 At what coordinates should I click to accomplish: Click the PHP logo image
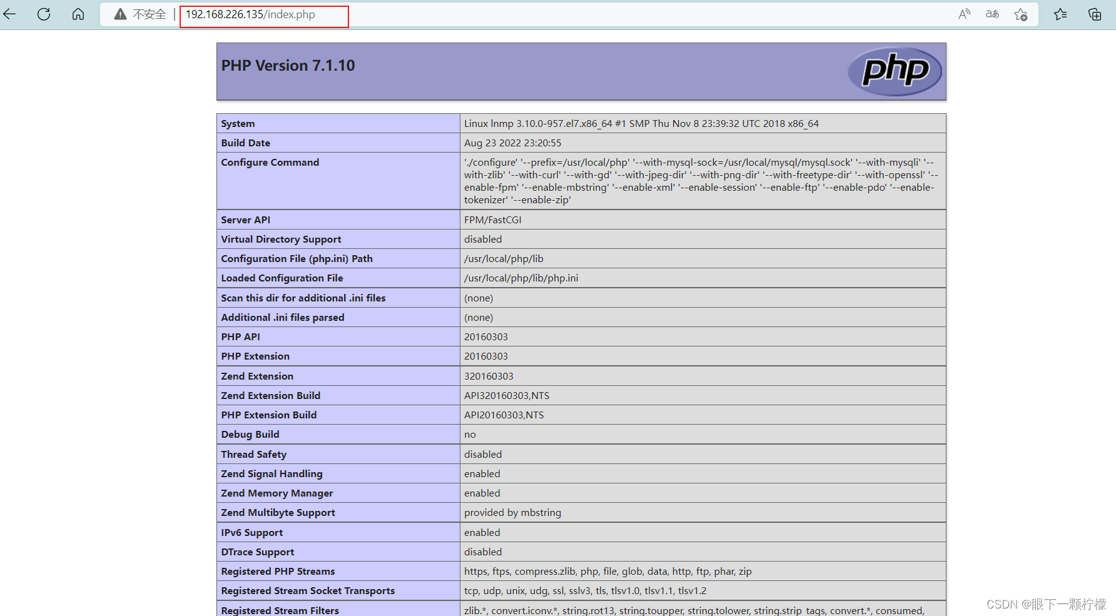pyautogui.click(x=895, y=71)
